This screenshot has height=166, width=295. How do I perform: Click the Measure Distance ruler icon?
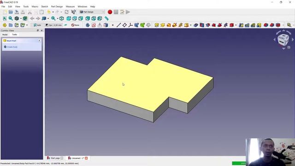point(106,18)
